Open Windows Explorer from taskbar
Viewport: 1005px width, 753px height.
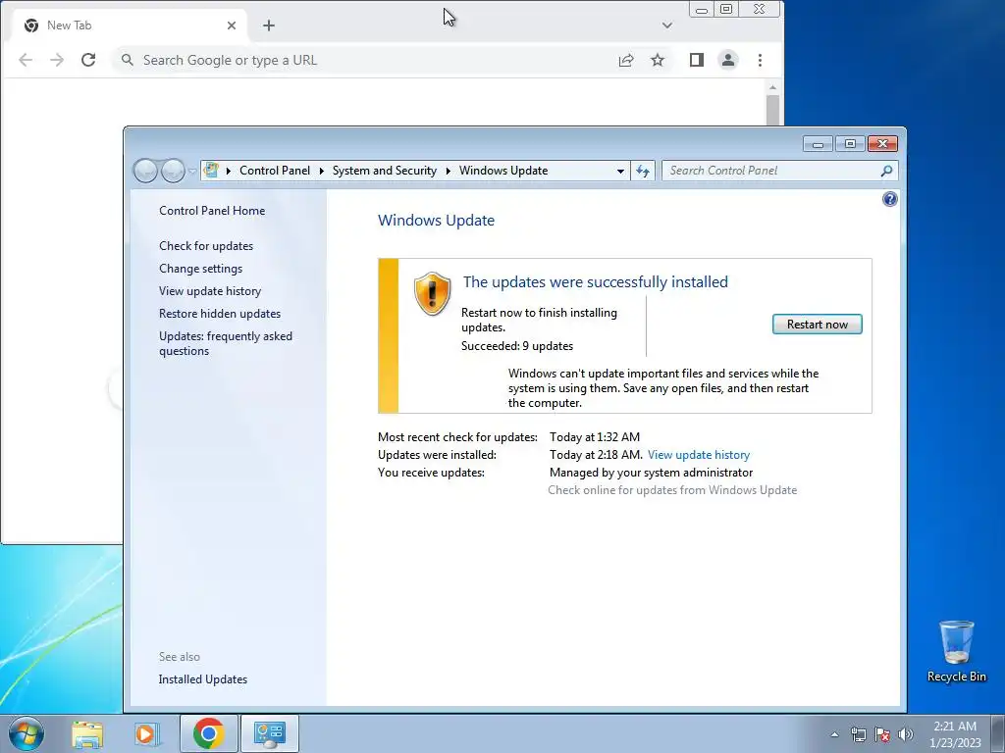[87, 733]
